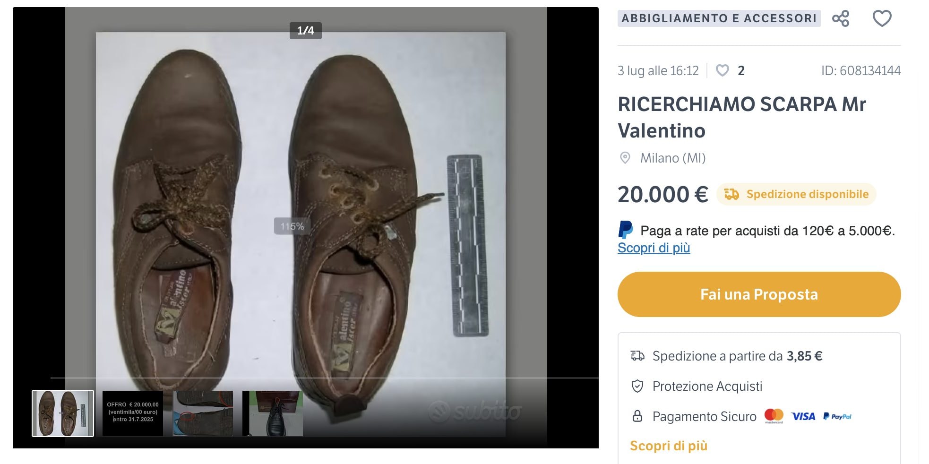Image resolution: width=929 pixels, height=464 pixels.
Task: Open the ABBIGLIAMENTO E ACCESSORI category
Action: tap(721, 18)
